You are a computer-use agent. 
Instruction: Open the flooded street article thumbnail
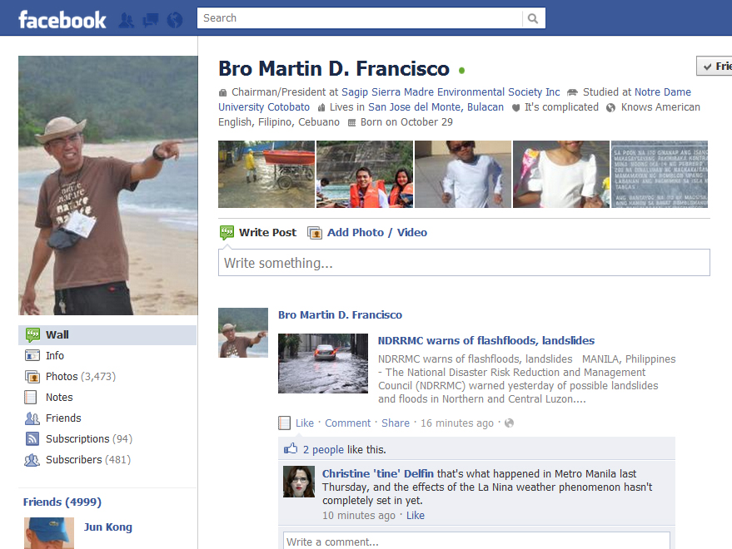pyautogui.click(x=323, y=364)
